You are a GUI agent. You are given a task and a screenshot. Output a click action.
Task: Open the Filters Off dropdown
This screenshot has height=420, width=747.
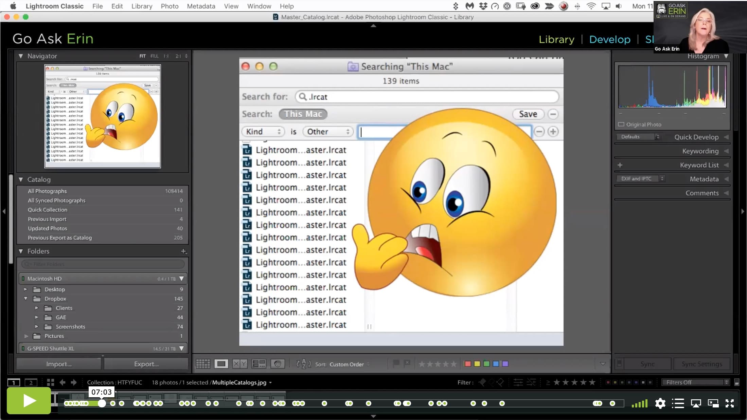(695, 382)
